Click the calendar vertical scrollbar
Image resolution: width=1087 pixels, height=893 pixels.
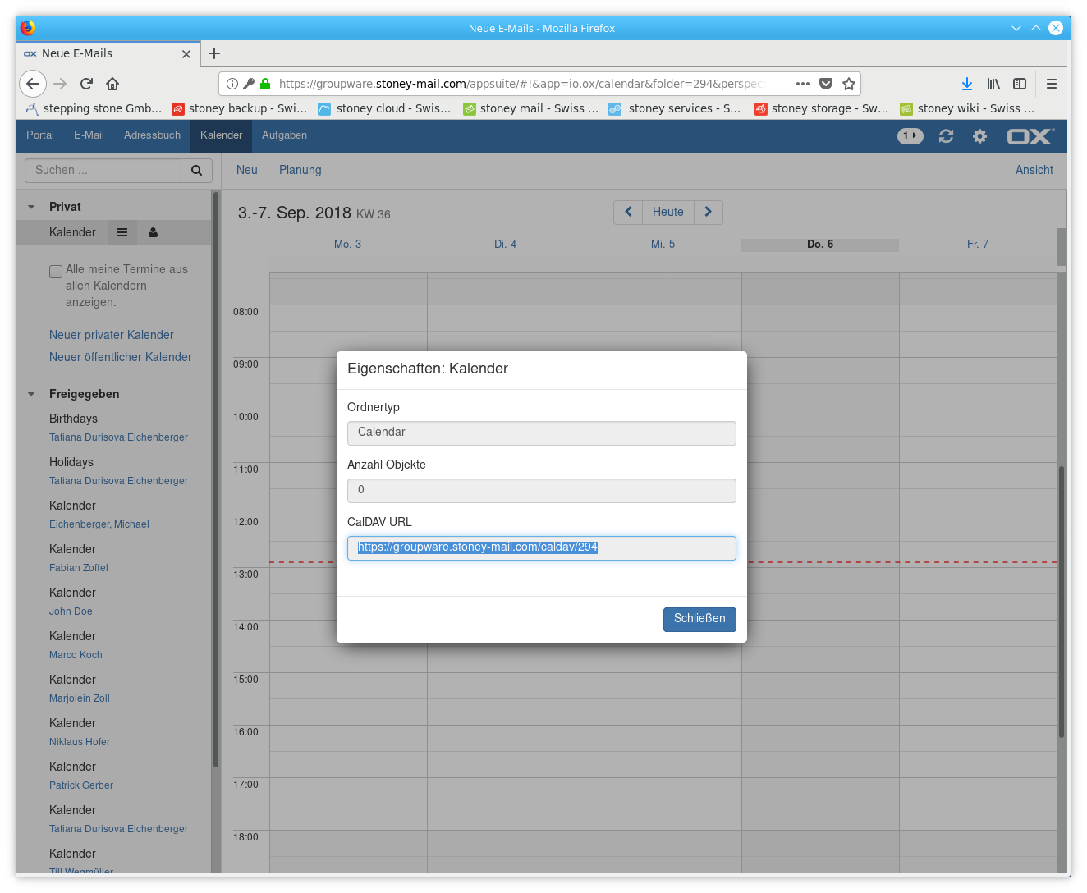[x=1061, y=599]
